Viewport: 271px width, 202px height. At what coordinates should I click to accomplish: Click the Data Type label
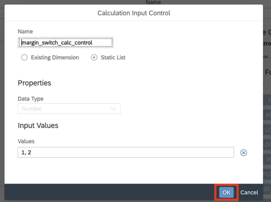31,99
